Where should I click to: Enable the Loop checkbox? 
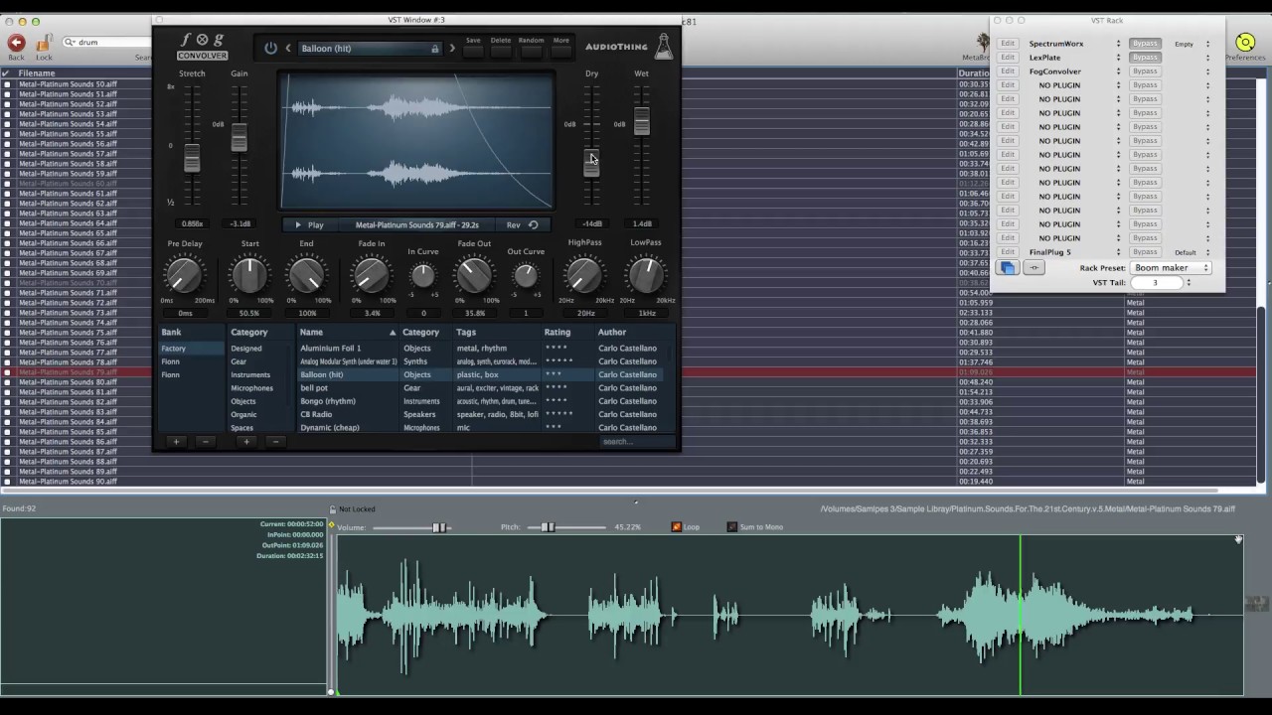(x=677, y=527)
